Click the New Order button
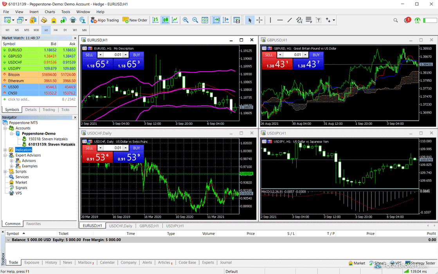 pos(135,20)
